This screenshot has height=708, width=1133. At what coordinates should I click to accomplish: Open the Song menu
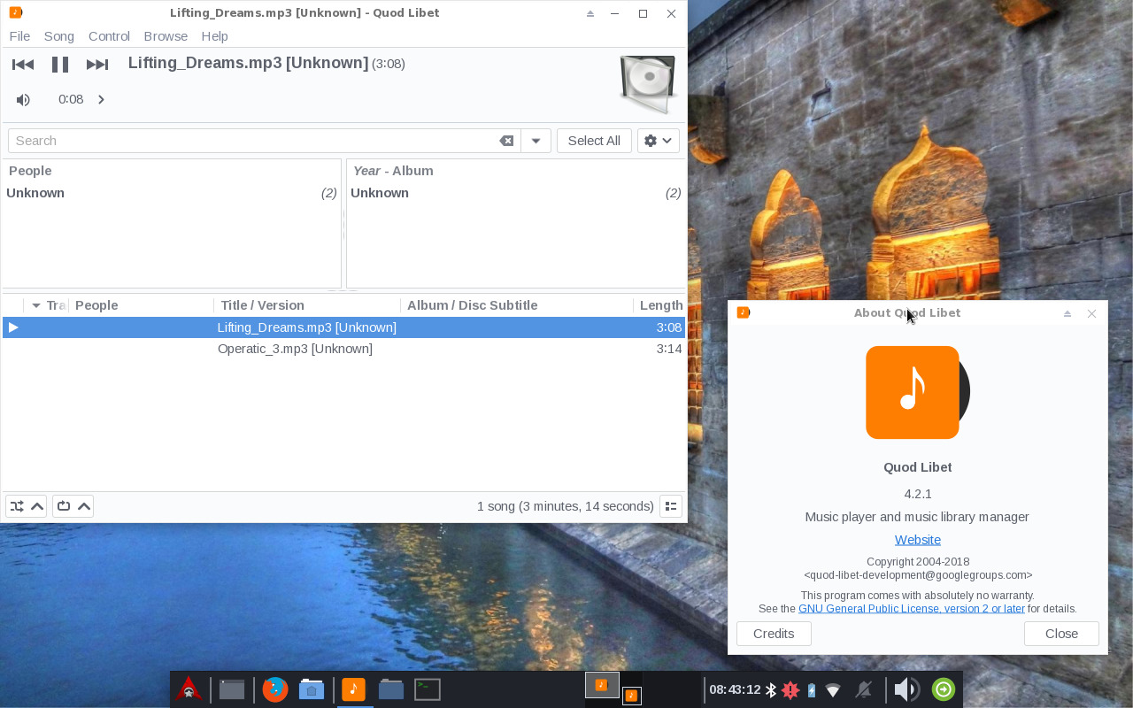click(x=59, y=36)
